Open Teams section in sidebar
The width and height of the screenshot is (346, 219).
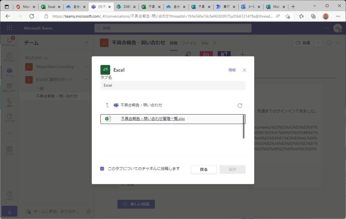[x=9, y=72]
